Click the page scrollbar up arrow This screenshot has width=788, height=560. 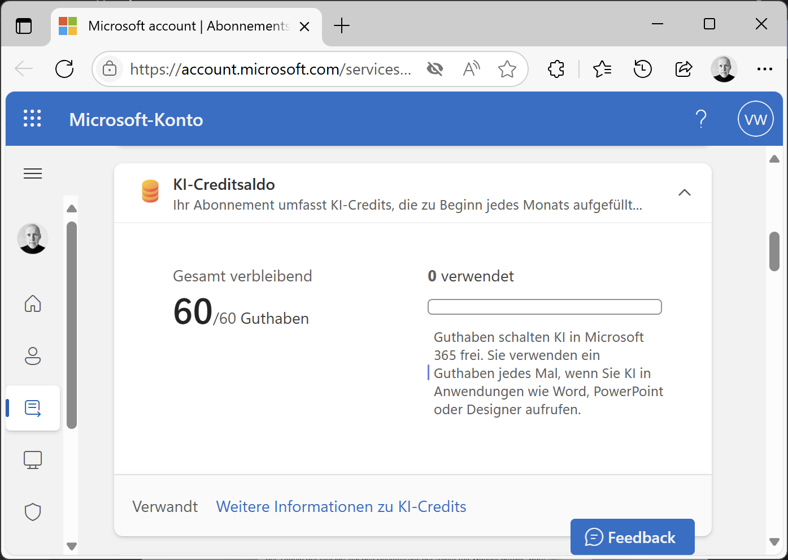pyautogui.click(x=774, y=159)
